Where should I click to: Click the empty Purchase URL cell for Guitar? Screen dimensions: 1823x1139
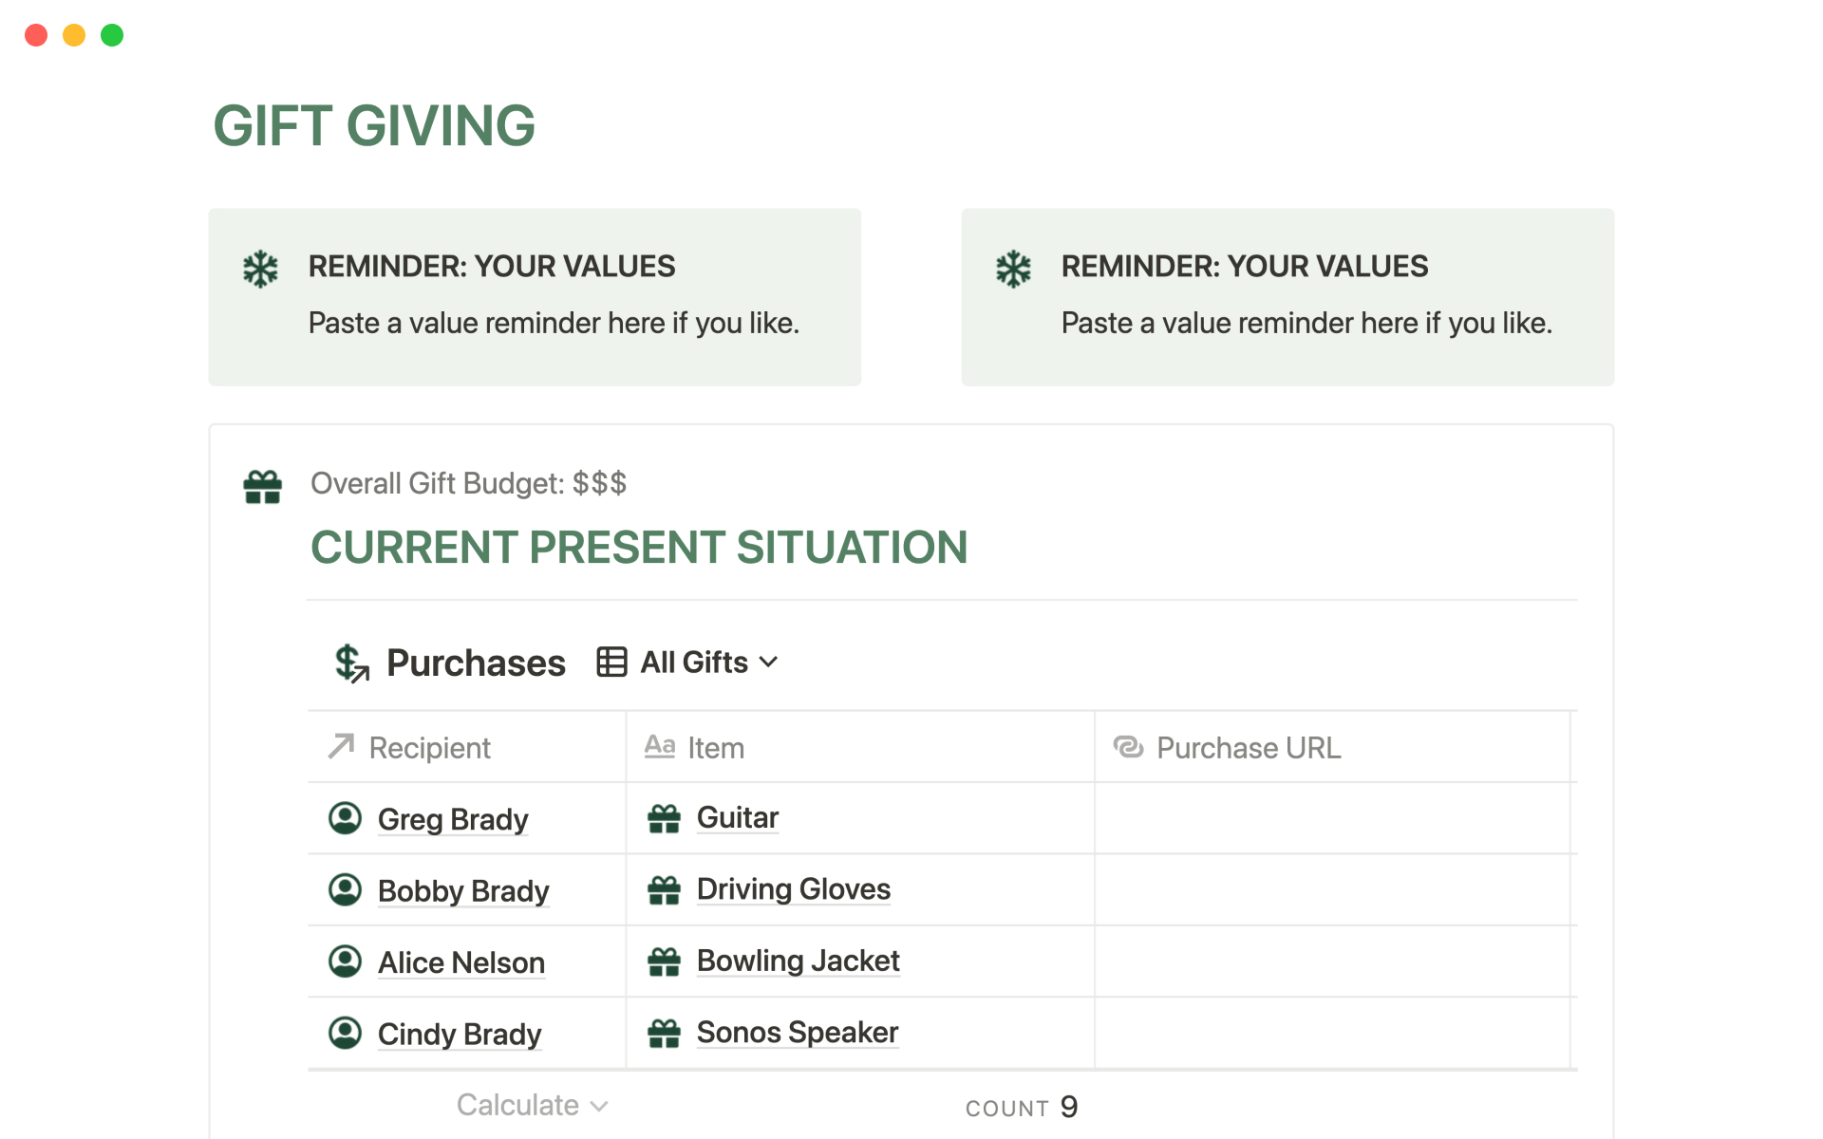coord(1331,818)
